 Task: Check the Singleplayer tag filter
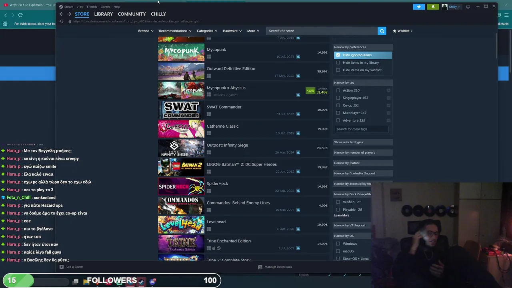tap(338, 98)
